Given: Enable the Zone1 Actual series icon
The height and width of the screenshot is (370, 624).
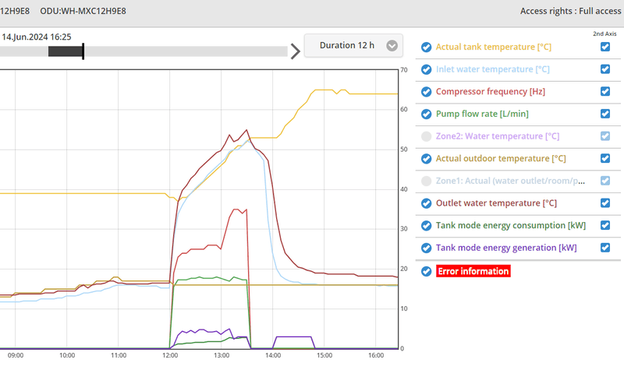Looking at the screenshot, I should [x=426, y=181].
